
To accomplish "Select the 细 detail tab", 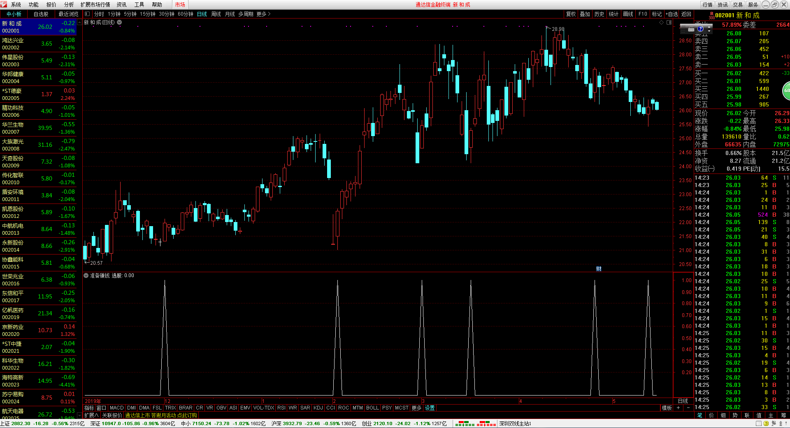I will tap(723, 415).
